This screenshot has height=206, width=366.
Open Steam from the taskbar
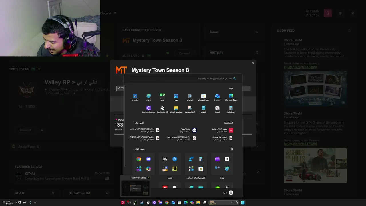142,203
